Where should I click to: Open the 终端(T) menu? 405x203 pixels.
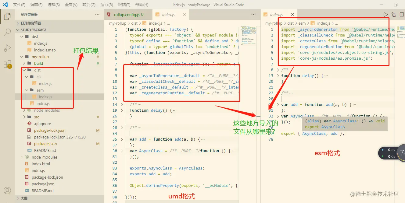coord(124,5)
